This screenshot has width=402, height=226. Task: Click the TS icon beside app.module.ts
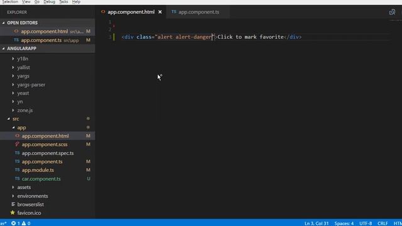[17, 170]
